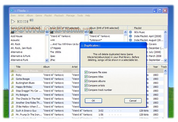Click note icon beside I'll Be Mellow When I'...
Viewport: 178px width, 122px height.
pyautogui.click(x=13, y=107)
